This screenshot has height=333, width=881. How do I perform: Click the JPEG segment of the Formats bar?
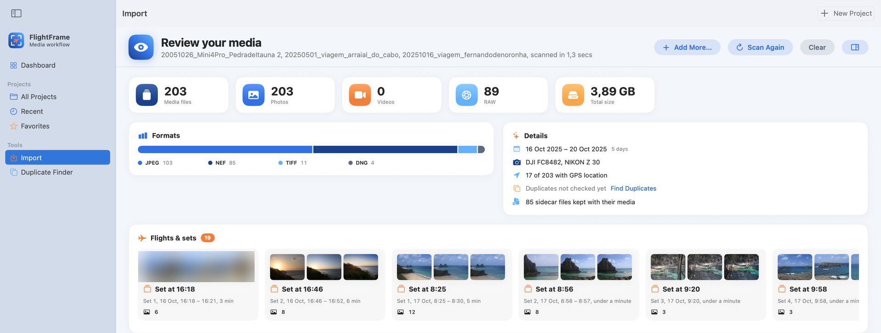[225, 150]
